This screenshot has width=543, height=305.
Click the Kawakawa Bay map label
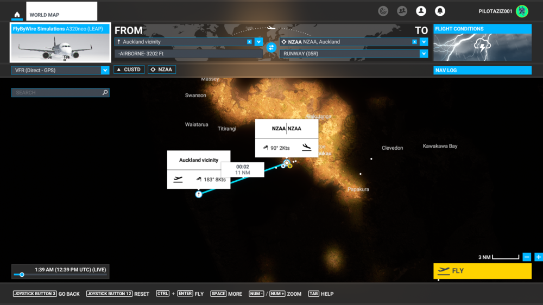[x=440, y=146]
